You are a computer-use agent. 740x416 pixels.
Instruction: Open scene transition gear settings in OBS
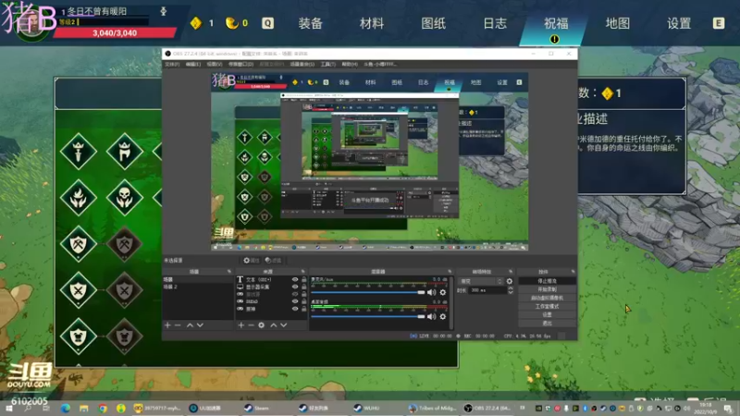[510, 281]
